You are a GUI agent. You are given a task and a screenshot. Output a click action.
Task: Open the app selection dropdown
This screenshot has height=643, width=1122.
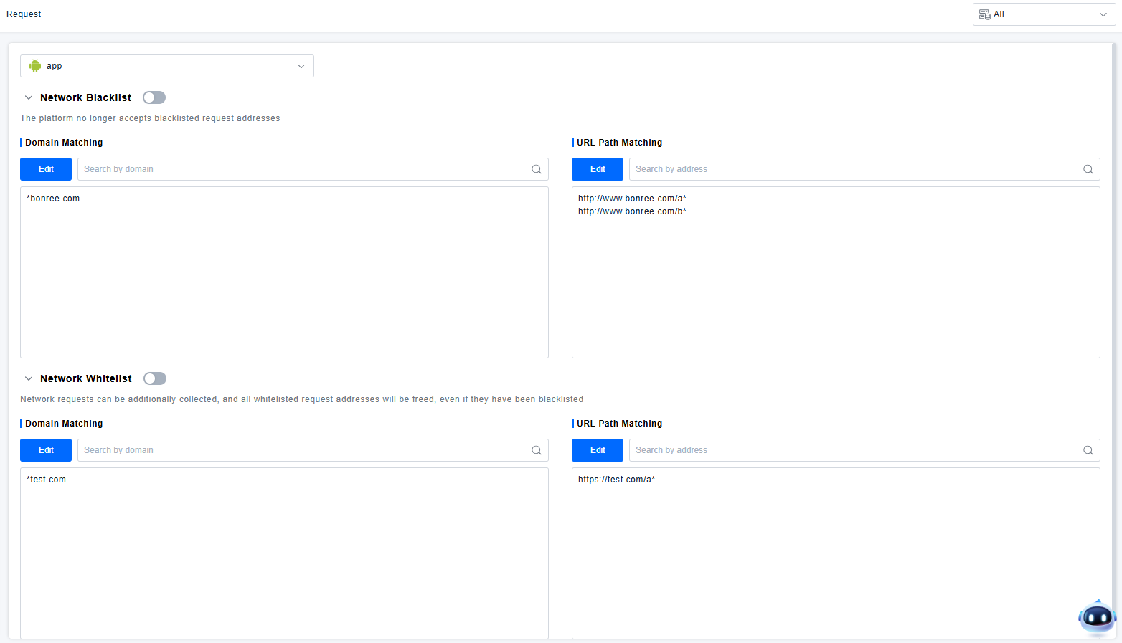(x=167, y=66)
